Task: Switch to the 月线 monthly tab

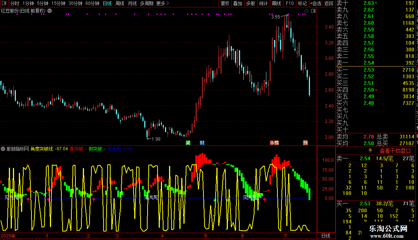Action: (132, 3)
